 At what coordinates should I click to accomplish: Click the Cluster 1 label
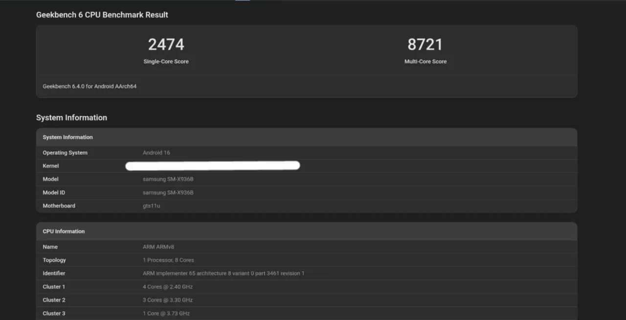[x=54, y=287]
